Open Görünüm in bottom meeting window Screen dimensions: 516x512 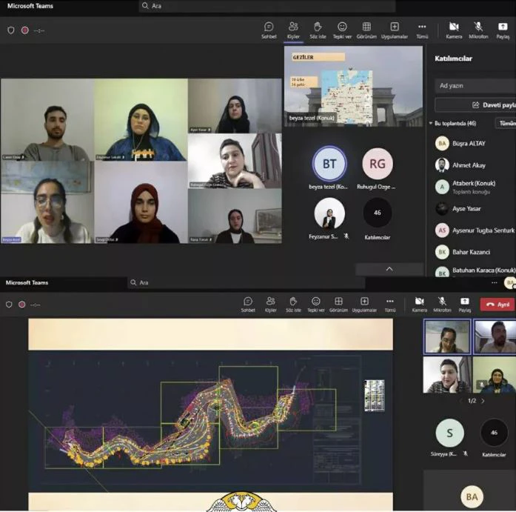[x=338, y=305]
